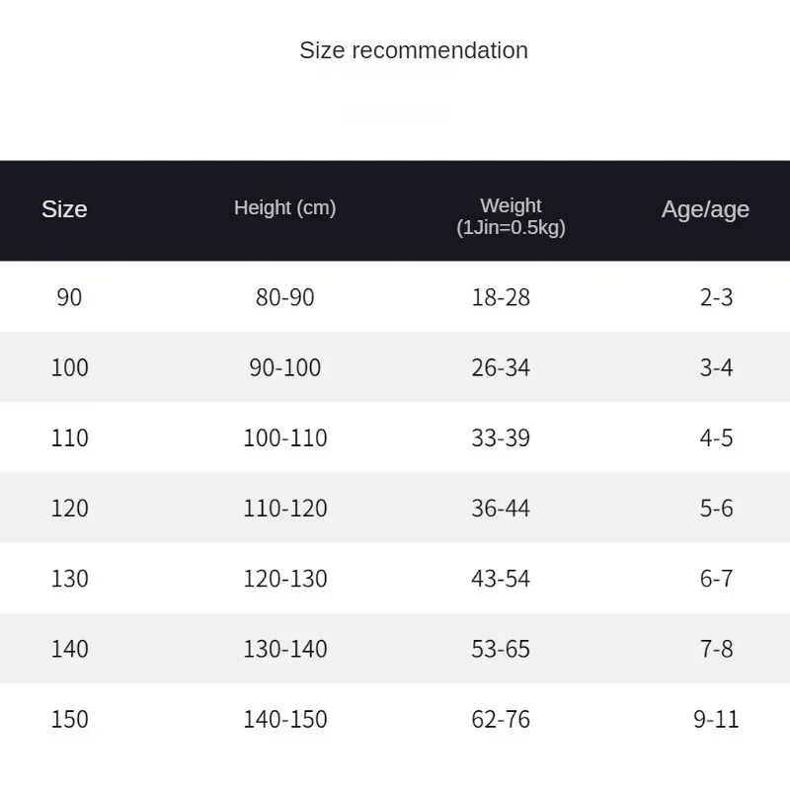
Task: Click the 62-76 weight cell
Action: click(x=501, y=719)
